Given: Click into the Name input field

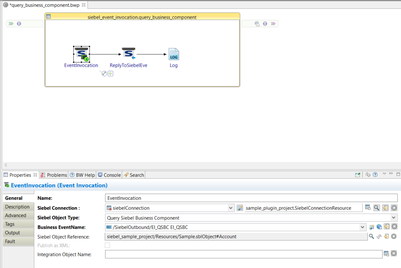Looking at the screenshot, I should [251, 198].
